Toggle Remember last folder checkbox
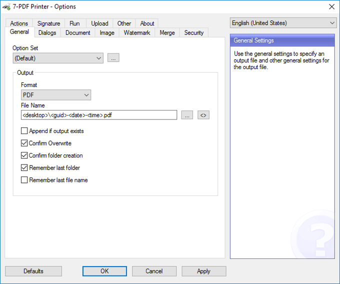The image size is (340, 284). pyautogui.click(x=24, y=168)
